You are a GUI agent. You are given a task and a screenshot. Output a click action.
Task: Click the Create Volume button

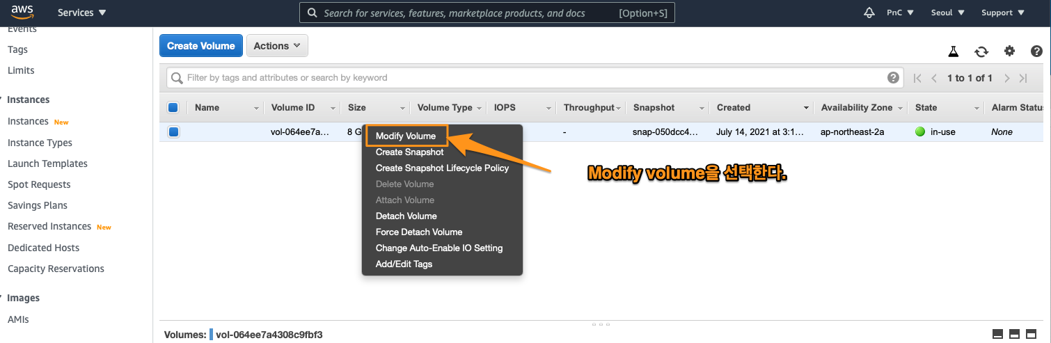[201, 46]
